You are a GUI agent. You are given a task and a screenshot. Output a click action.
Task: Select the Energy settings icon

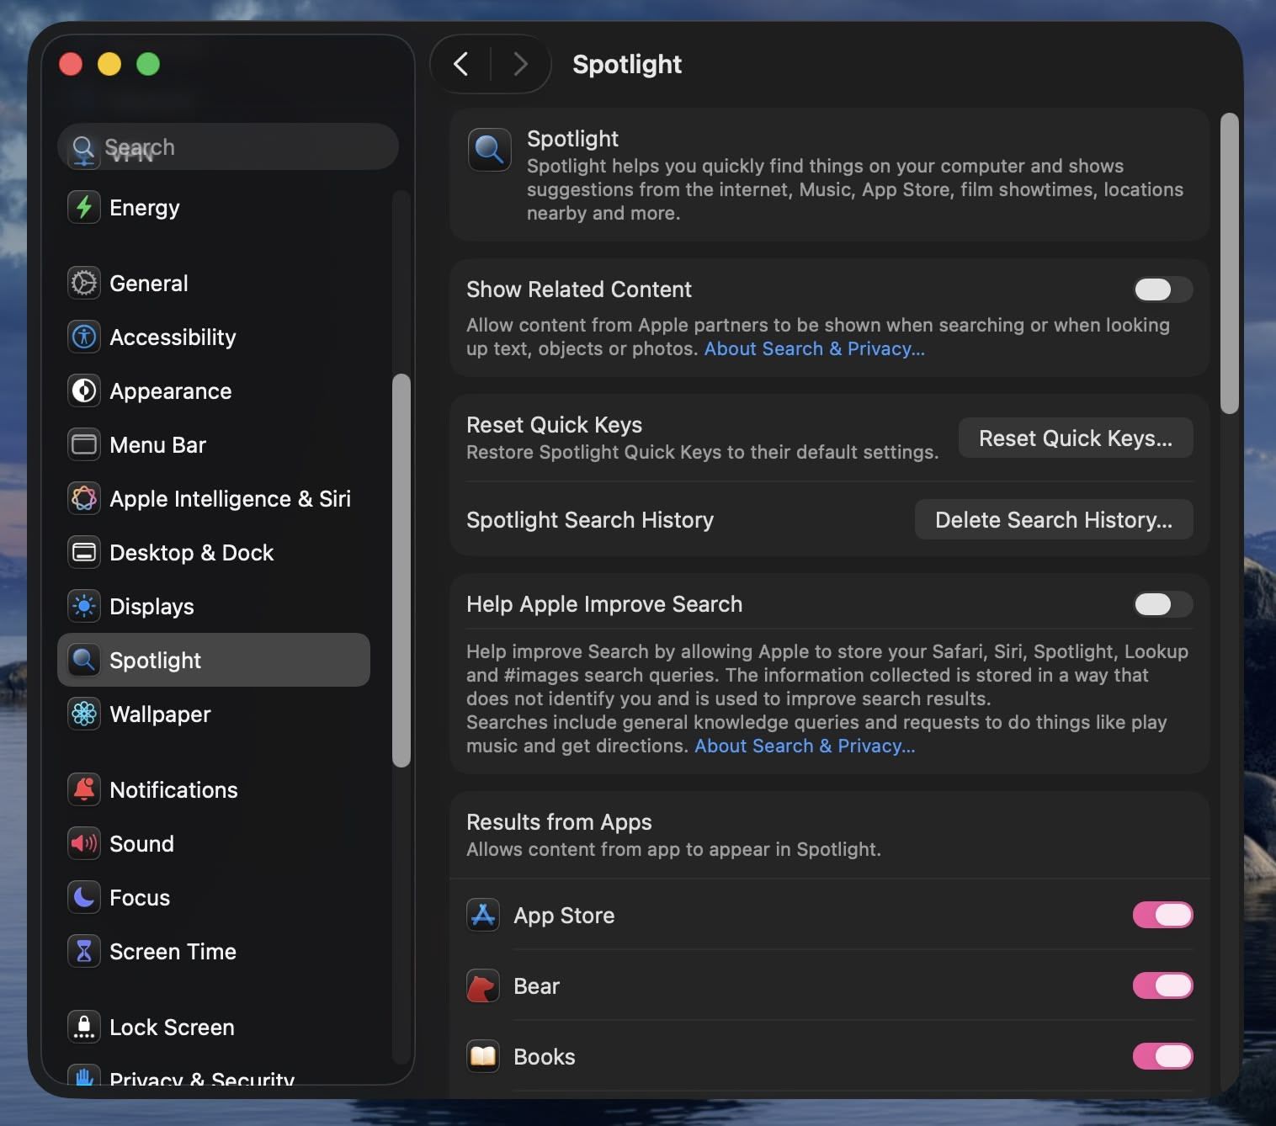pyautogui.click(x=84, y=207)
